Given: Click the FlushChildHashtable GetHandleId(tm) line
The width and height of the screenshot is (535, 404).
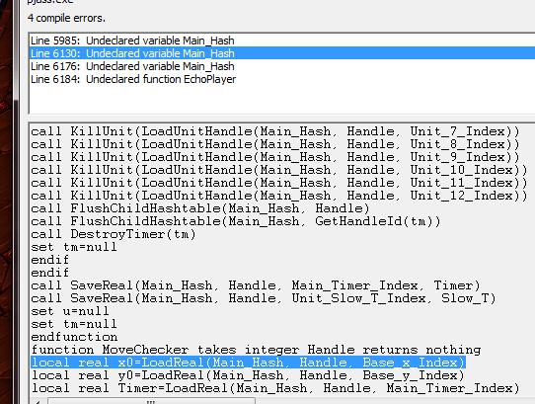Looking at the screenshot, I should click(x=236, y=221).
